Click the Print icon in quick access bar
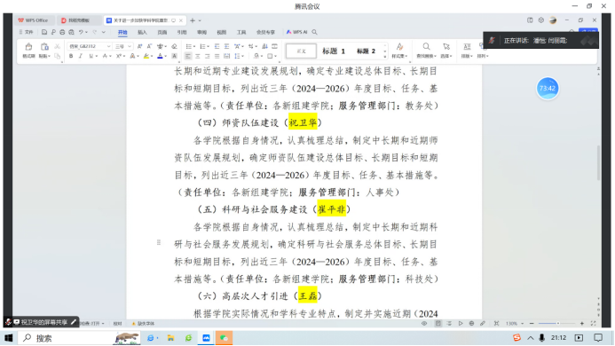615x346 pixels. pyautogui.click(x=62, y=32)
